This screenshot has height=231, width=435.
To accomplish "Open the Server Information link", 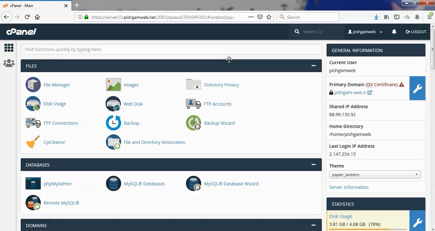I will (349, 187).
